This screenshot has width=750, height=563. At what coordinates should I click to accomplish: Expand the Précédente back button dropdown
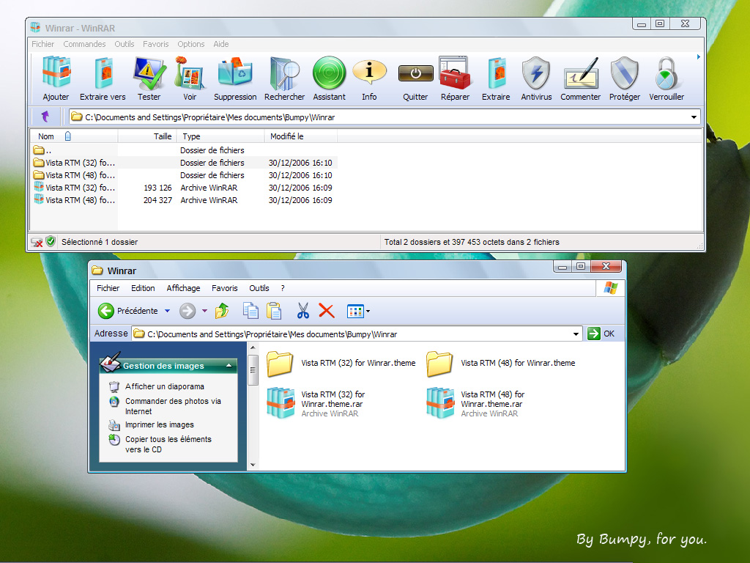click(x=167, y=311)
